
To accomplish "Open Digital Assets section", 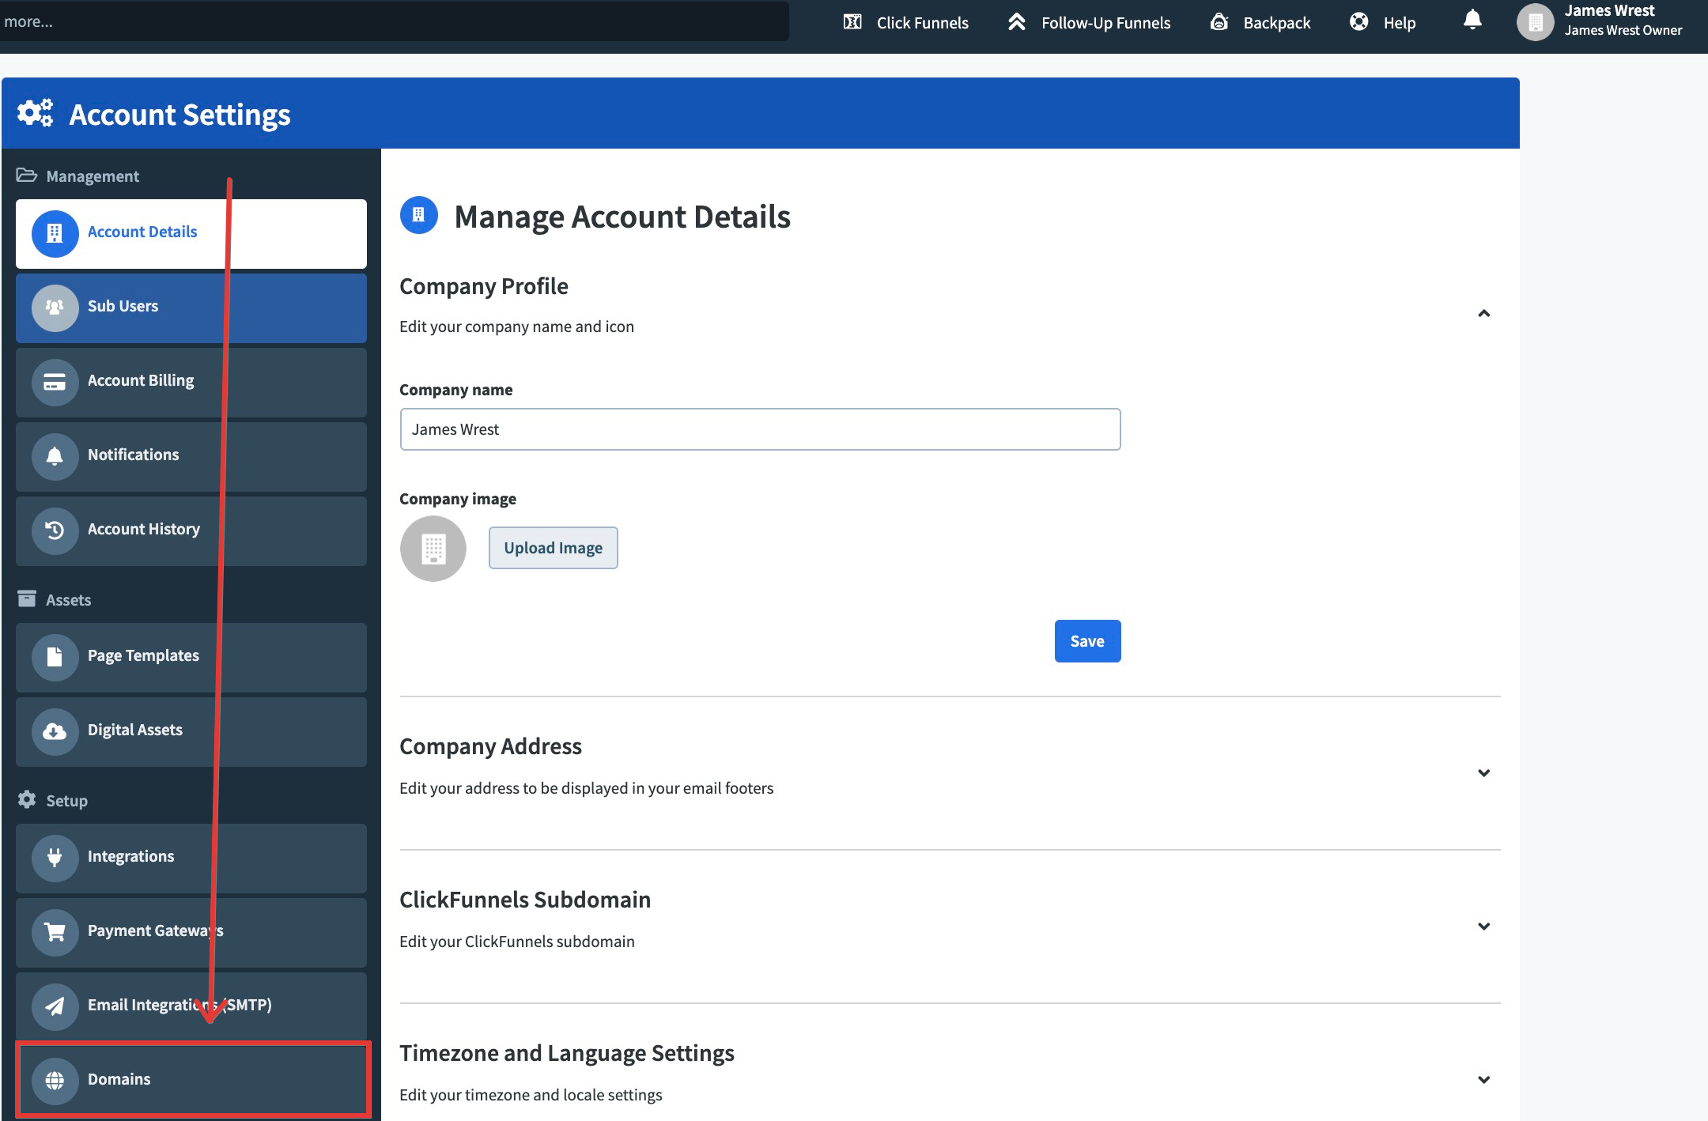I will click(191, 731).
